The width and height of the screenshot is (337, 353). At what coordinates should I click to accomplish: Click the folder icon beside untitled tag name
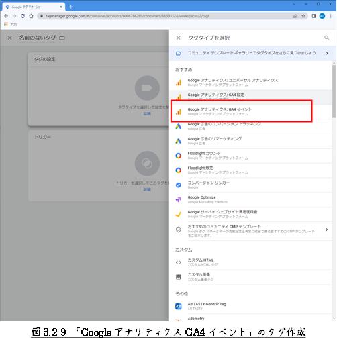(x=62, y=38)
